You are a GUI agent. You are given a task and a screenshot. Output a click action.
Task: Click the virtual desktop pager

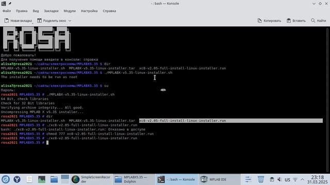pos(65,179)
